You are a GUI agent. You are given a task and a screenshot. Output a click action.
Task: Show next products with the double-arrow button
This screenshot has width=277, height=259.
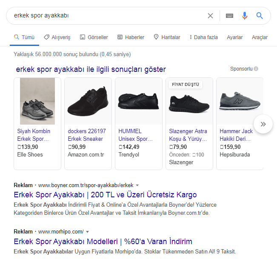[263, 124]
